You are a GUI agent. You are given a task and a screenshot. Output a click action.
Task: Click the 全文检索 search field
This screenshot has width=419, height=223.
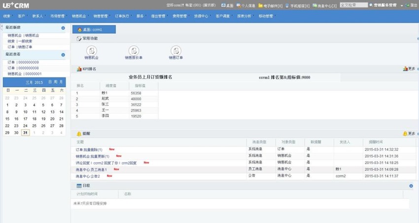pos(353,5)
